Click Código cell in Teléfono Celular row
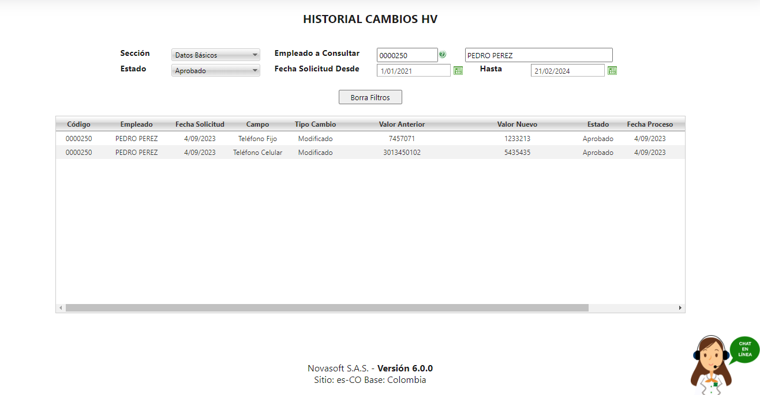This screenshot has height=395, width=760. pos(78,153)
